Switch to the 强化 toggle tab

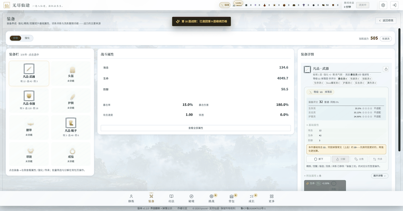(x=27, y=38)
